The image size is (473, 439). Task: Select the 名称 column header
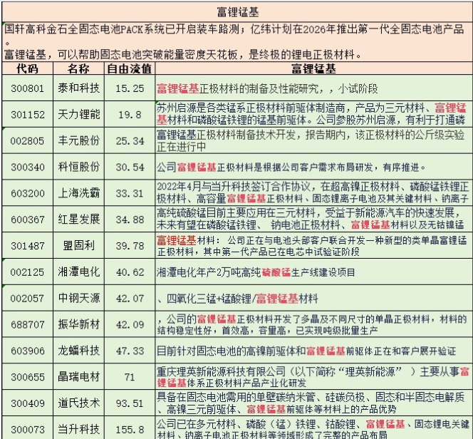click(78, 68)
